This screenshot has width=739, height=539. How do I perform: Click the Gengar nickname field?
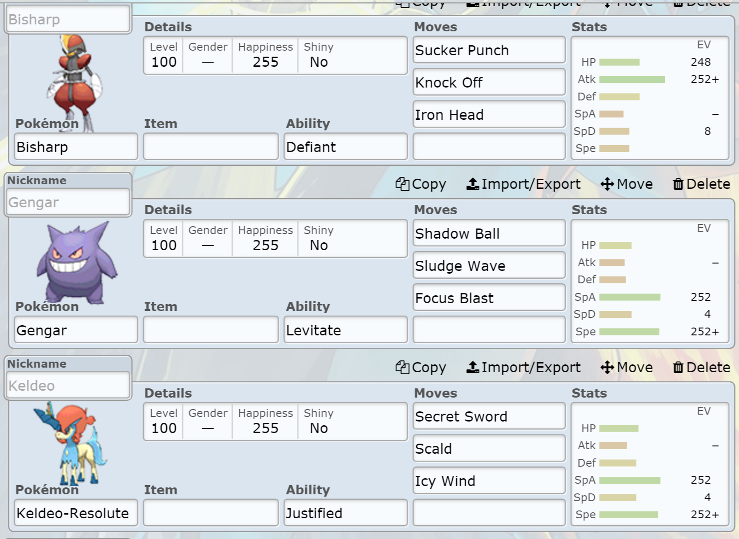coord(68,202)
